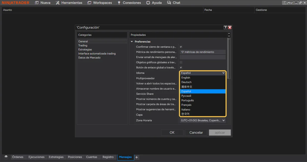Click the Capa property label
The height and width of the screenshot is (162, 307).
139,115
